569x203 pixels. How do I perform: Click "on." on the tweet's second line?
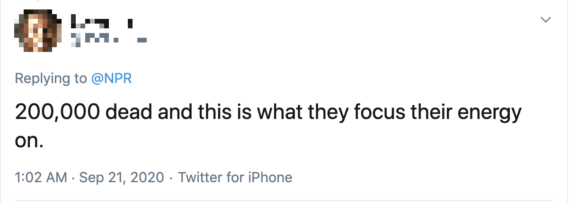point(29,140)
